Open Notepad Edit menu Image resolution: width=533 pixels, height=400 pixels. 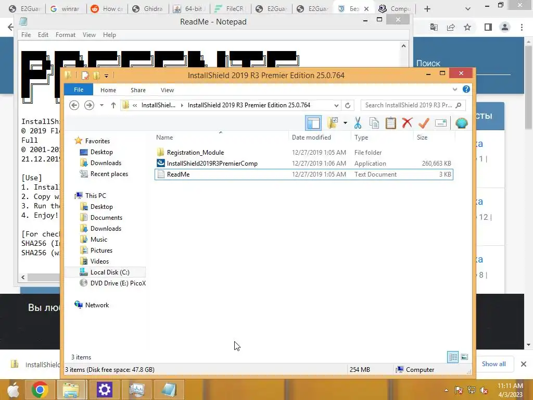click(x=43, y=35)
